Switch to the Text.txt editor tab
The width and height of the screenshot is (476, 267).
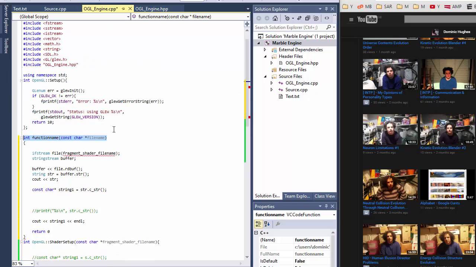20,9
